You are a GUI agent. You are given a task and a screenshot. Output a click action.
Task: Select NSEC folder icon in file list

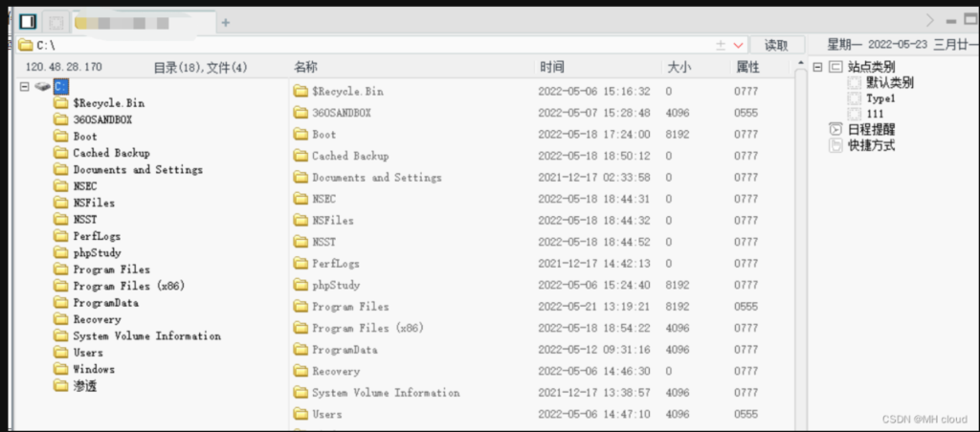click(x=301, y=199)
